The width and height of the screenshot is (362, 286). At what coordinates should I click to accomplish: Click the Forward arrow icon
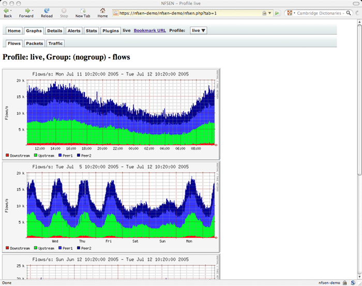[x=27, y=11]
